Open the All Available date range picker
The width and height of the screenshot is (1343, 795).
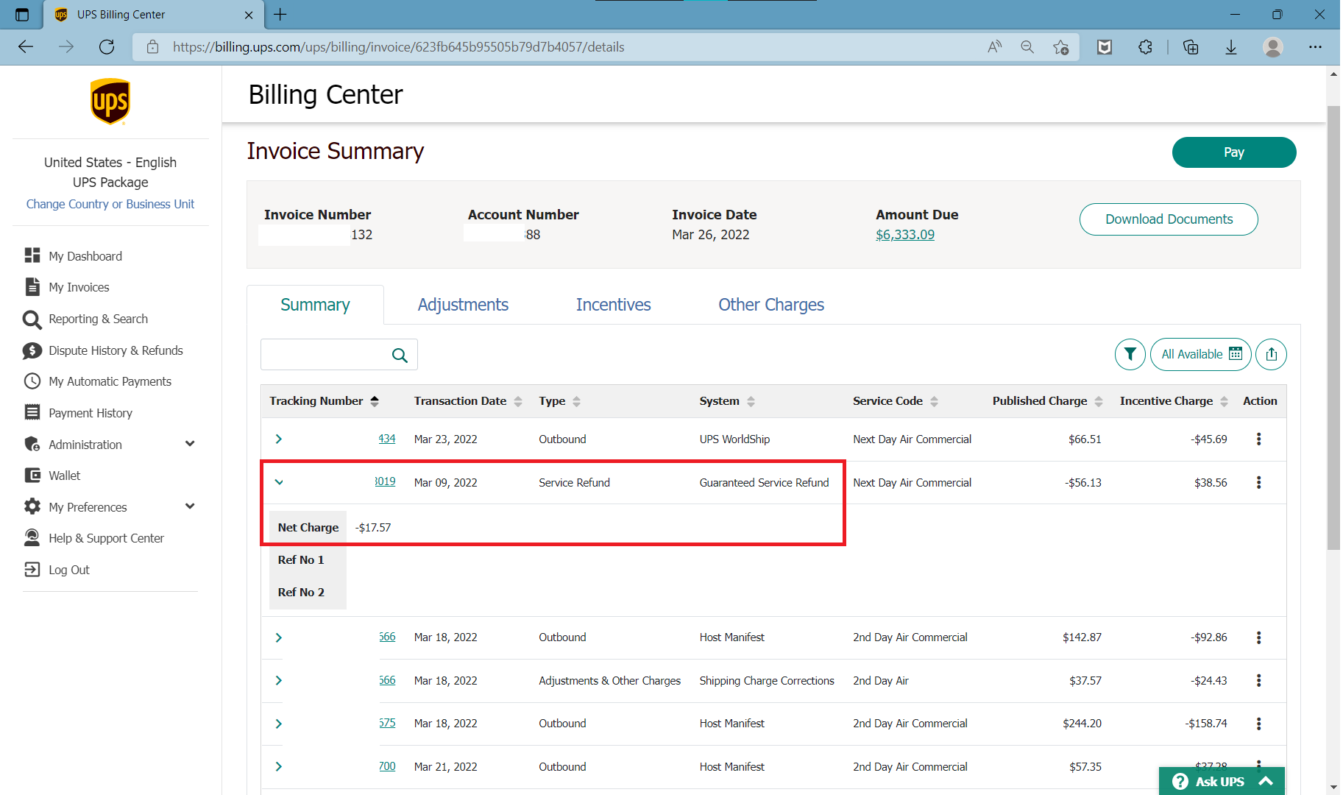point(1200,354)
